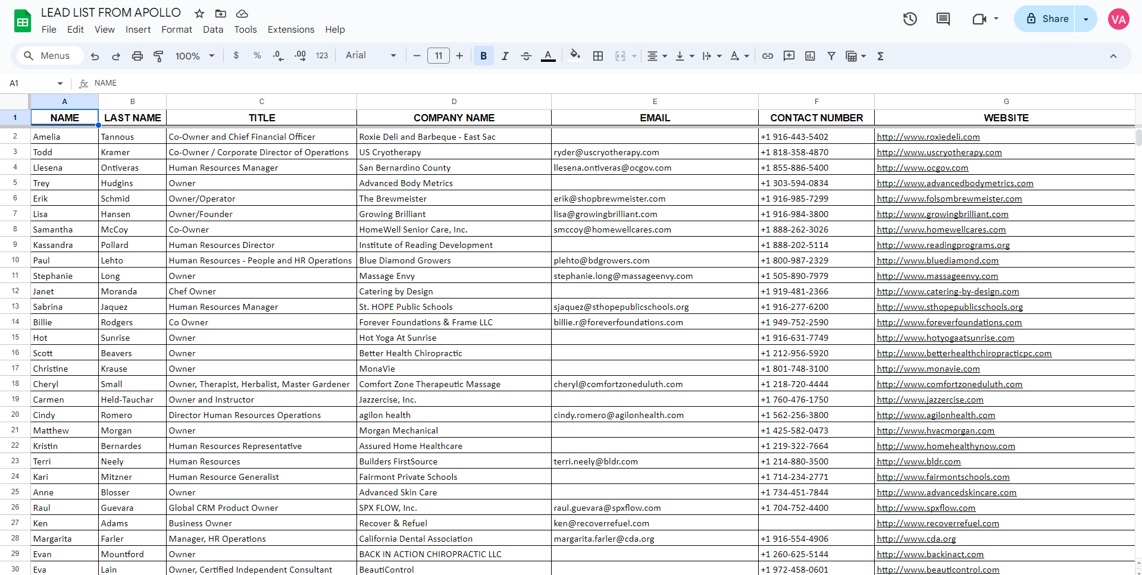Open the text color picker
Image resolution: width=1142 pixels, height=575 pixels.
(x=548, y=56)
